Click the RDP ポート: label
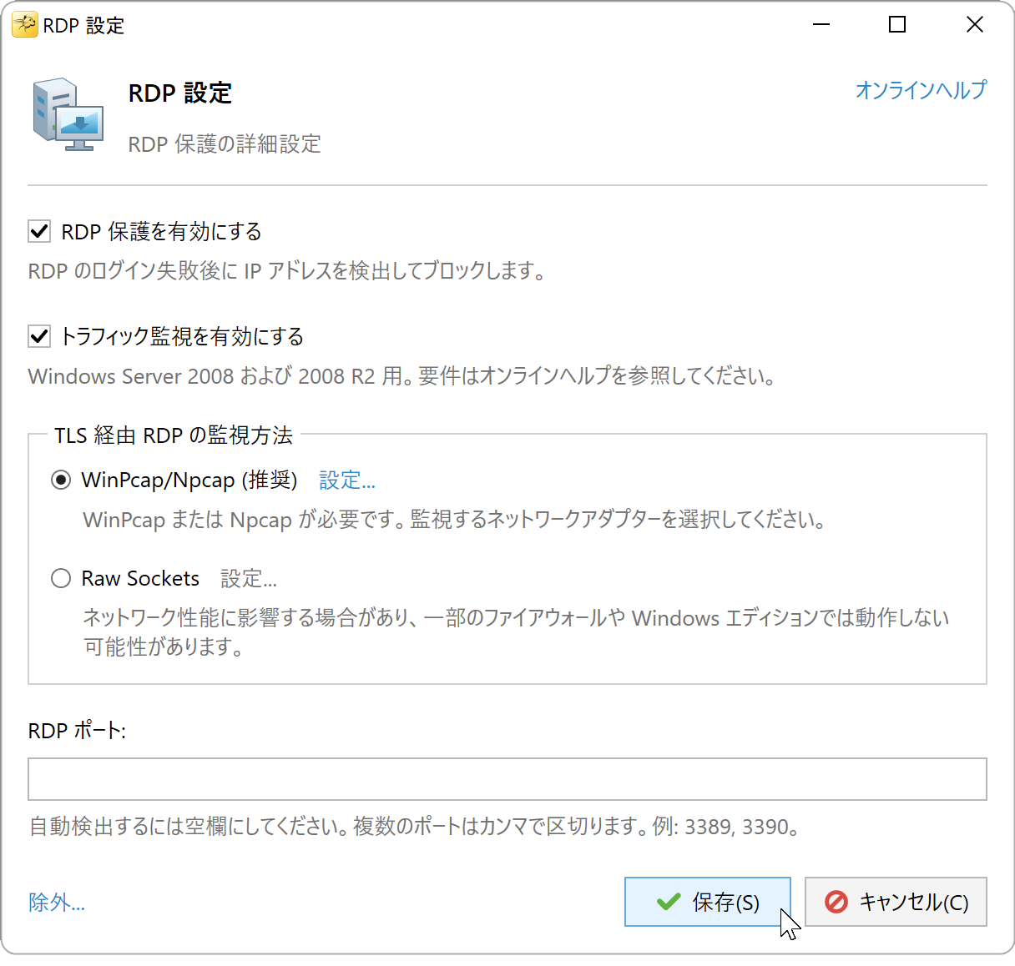The height and width of the screenshot is (966, 1015). coord(77,731)
